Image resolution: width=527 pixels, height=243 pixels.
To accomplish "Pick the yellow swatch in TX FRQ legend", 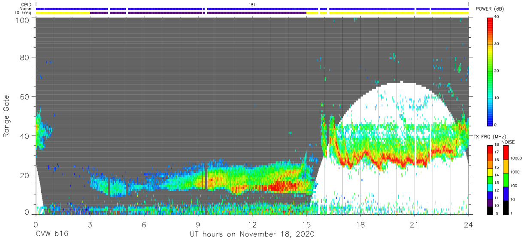I will point(490,172).
